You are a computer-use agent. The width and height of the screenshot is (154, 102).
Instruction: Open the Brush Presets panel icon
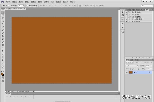123,15
